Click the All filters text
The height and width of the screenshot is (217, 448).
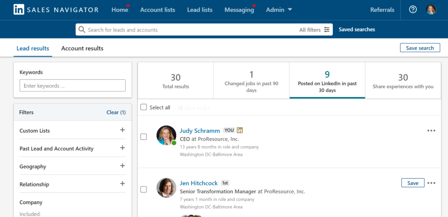(x=310, y=30)
